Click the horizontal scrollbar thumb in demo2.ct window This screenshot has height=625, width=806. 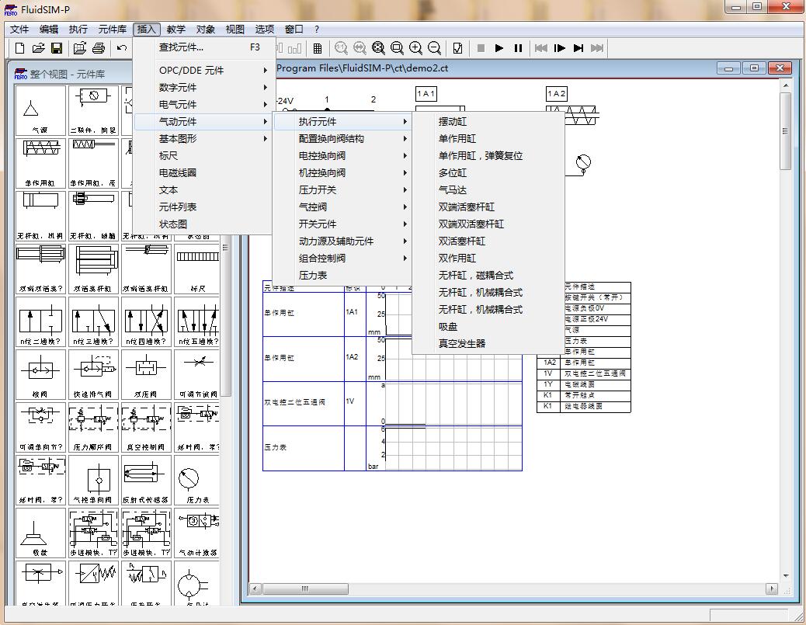tap(305, 589)
